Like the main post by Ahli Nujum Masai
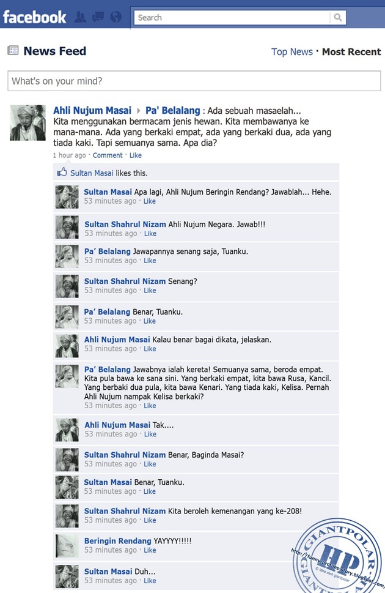 tap(136, 155)
